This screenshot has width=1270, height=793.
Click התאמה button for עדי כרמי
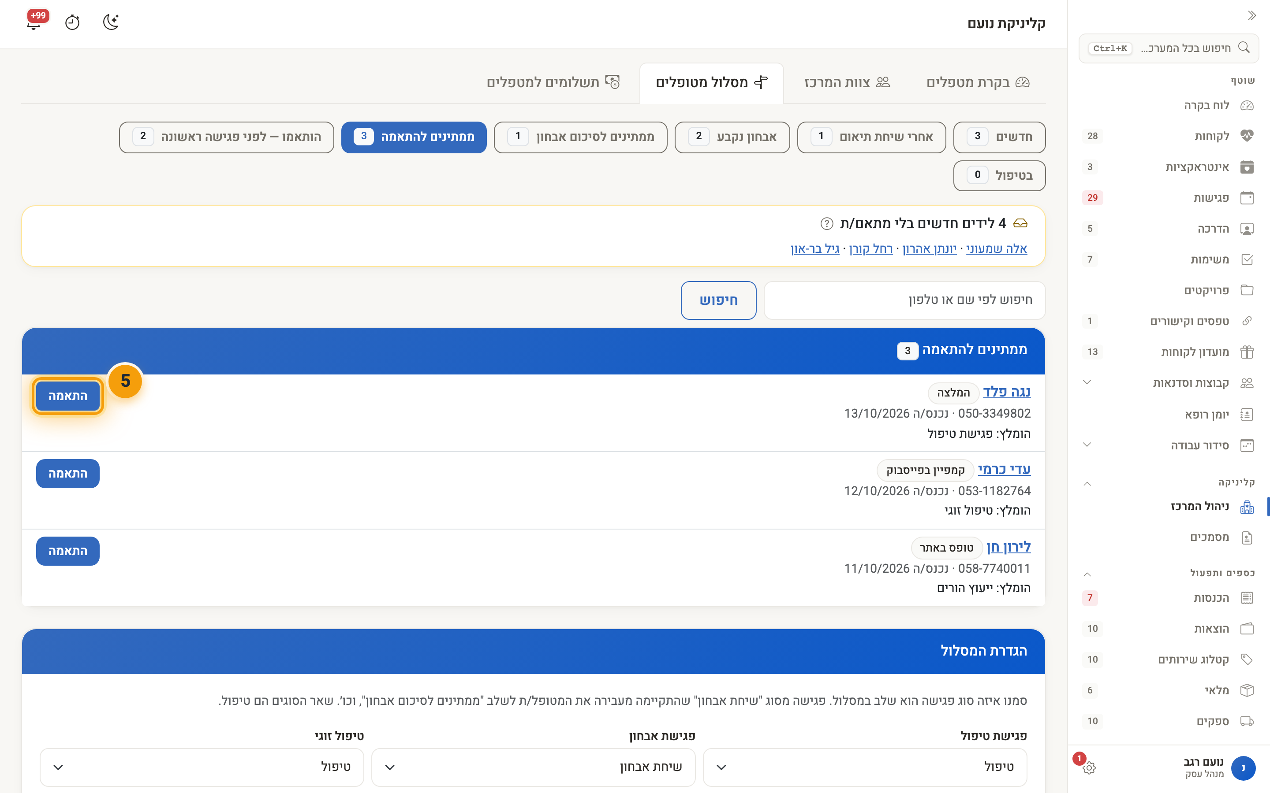point(68,474)
